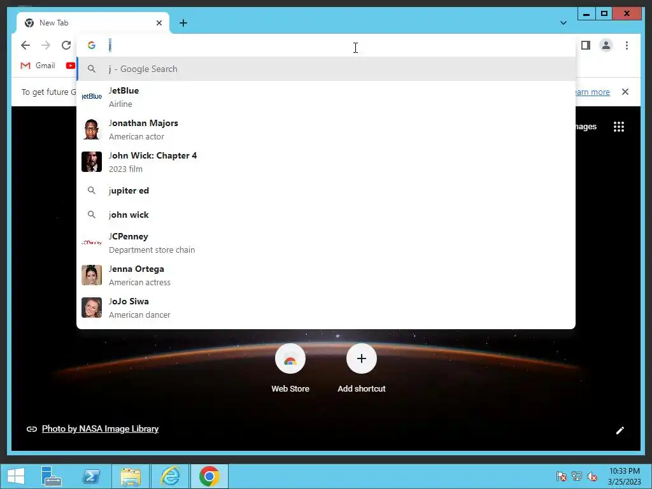Open the Web Store shortcut
652x489 pixels.
[x=290, y=369]
